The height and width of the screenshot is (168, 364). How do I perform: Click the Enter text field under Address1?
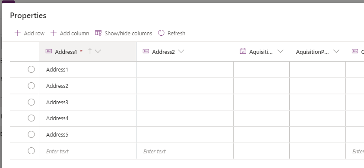tap(88, 151)
